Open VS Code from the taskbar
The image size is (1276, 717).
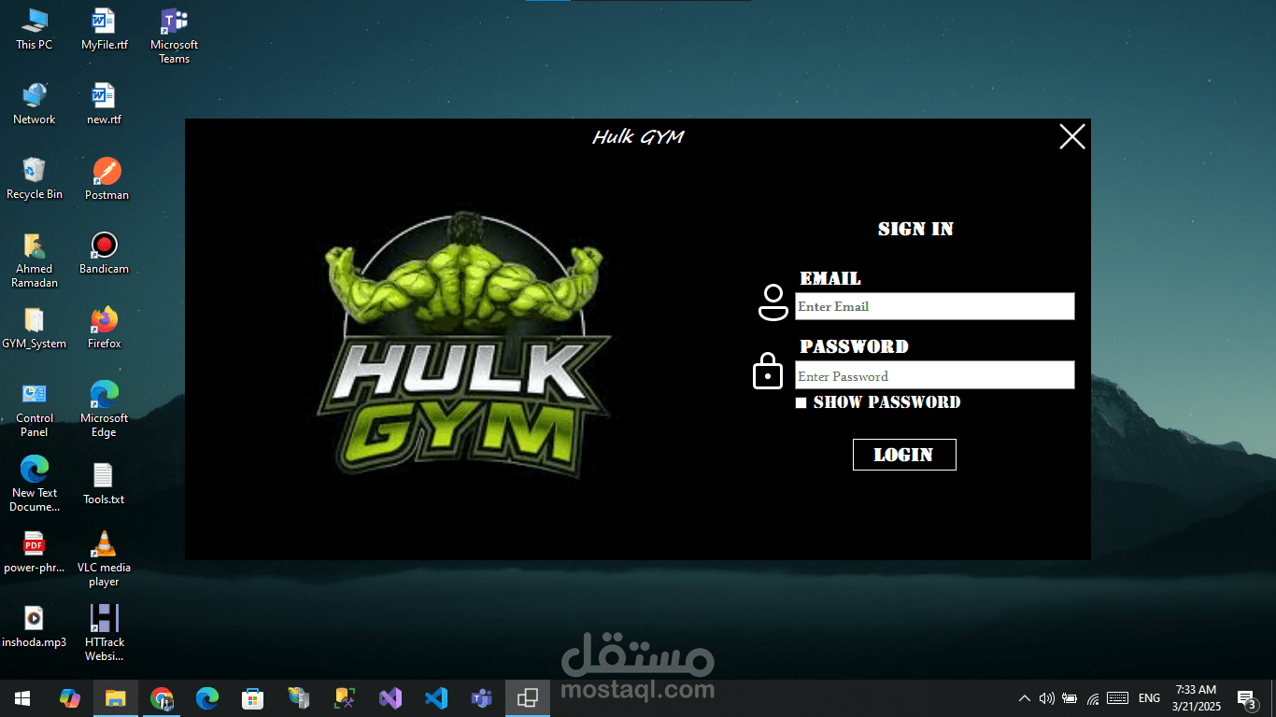point(436,698)
